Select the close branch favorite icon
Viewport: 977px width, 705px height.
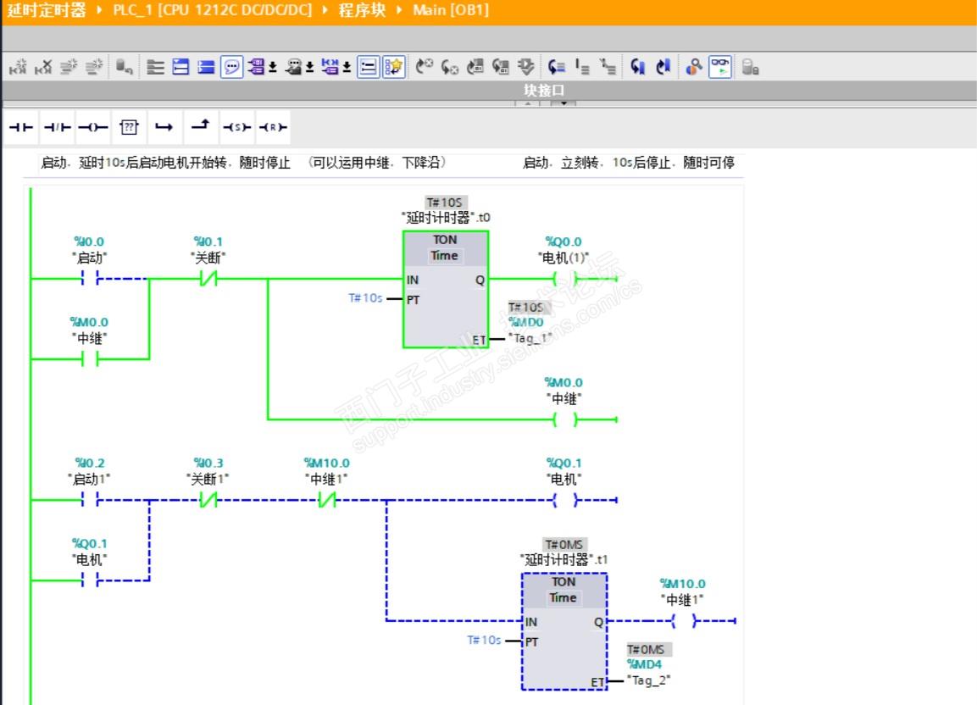tap(201, 127)
